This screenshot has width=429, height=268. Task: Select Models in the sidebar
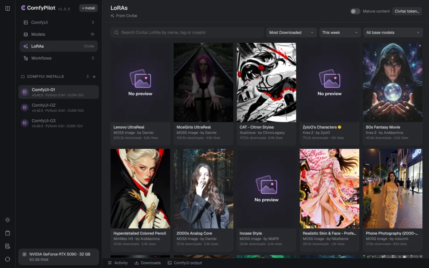59,34
